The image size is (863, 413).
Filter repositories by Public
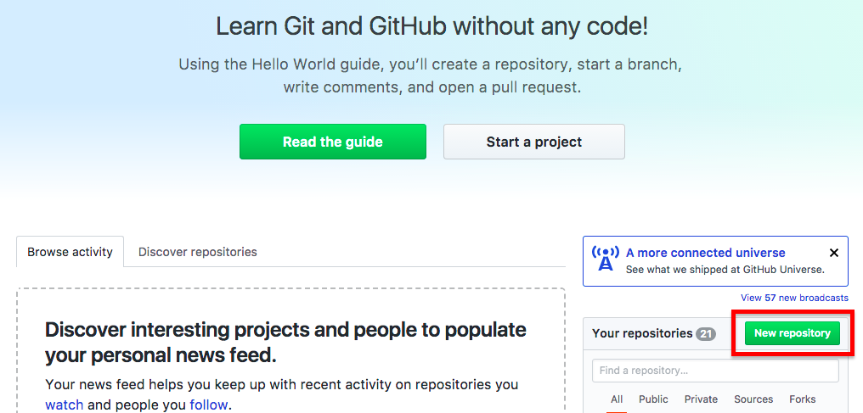point(653,399)
